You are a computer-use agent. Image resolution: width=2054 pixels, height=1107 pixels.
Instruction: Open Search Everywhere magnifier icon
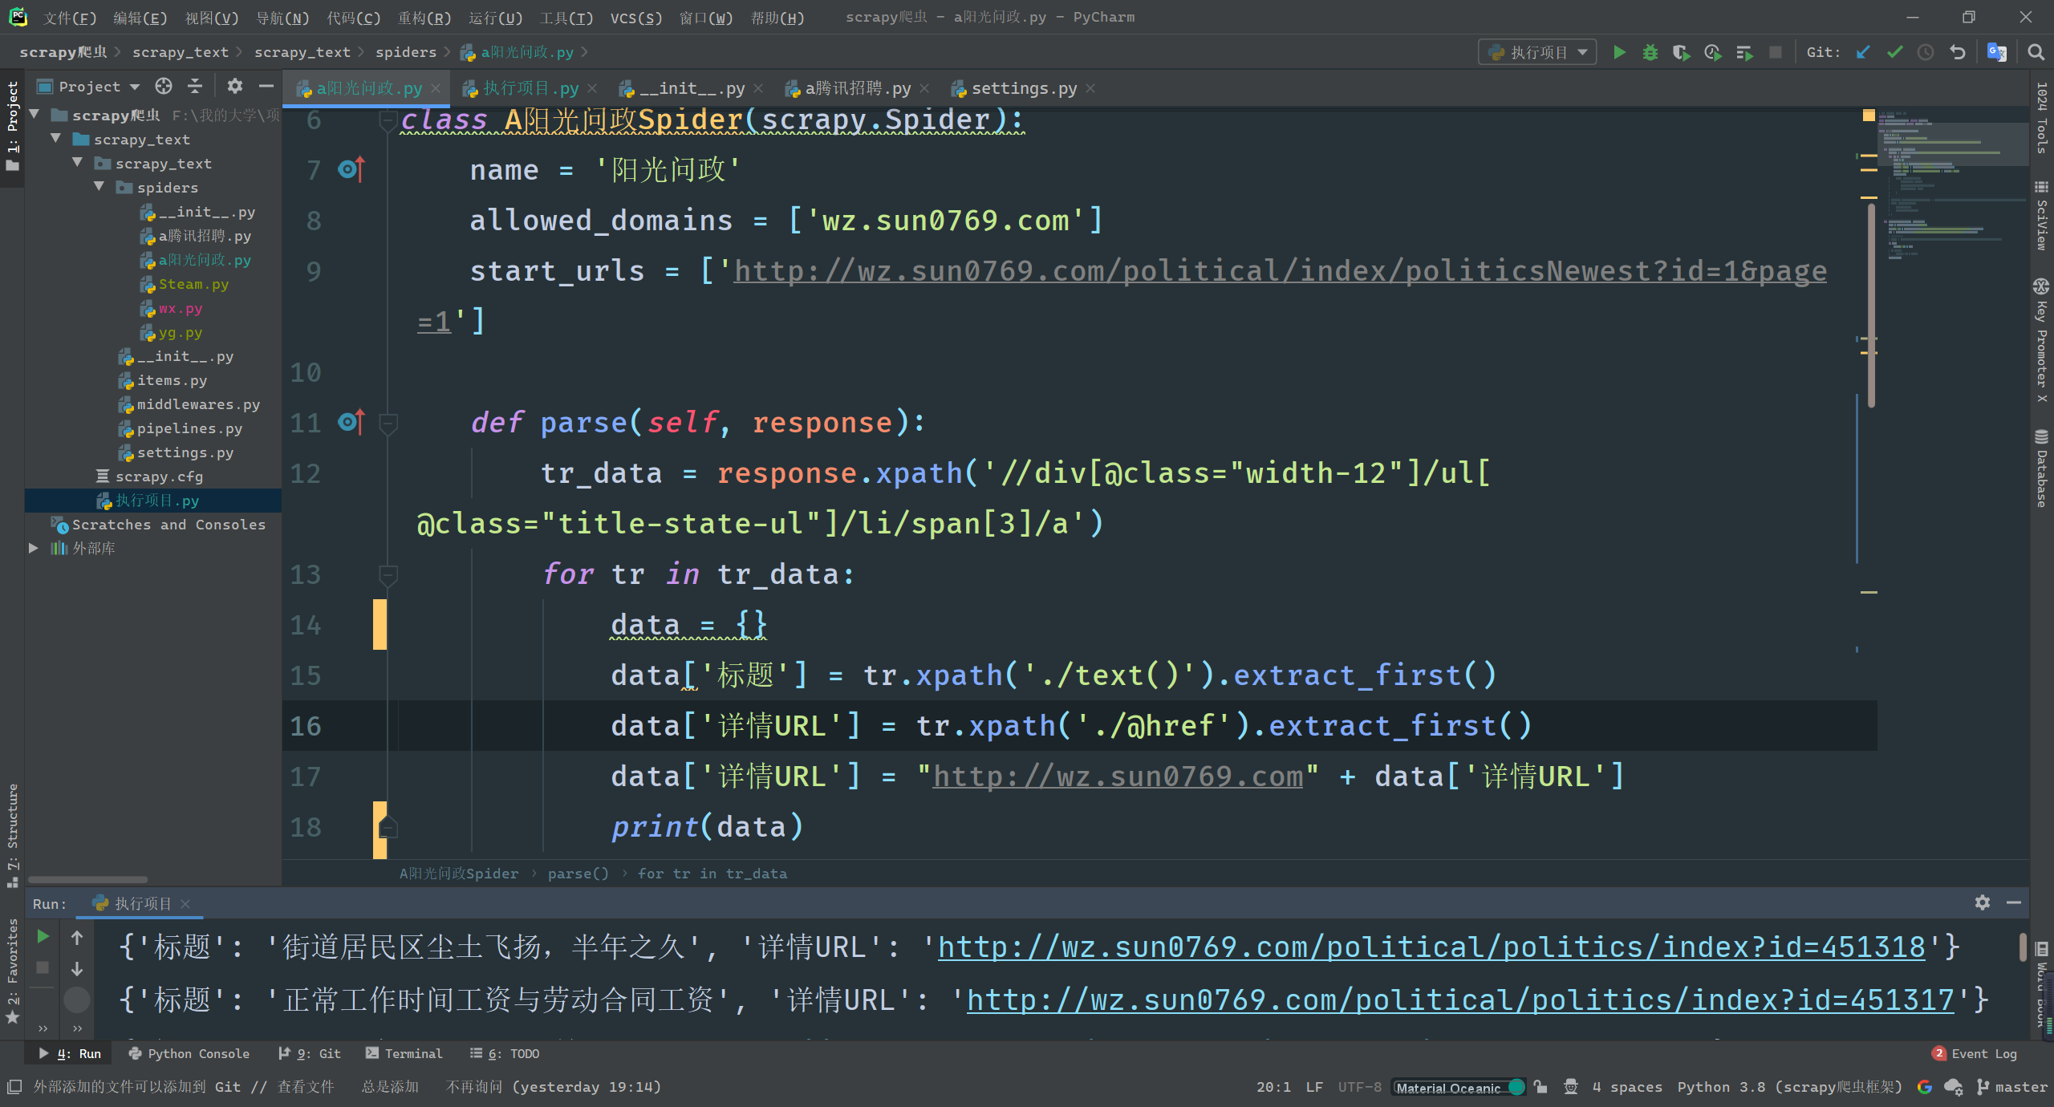click(2036, 52)
